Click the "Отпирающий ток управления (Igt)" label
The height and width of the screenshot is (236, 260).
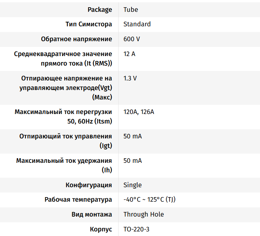(66, 141)
